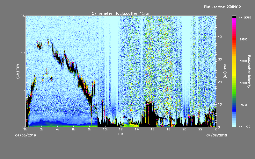Click the '<= 0.0' colorbar minimum label
This screenshot has width=255, height=159.
[x=244, y=127]
